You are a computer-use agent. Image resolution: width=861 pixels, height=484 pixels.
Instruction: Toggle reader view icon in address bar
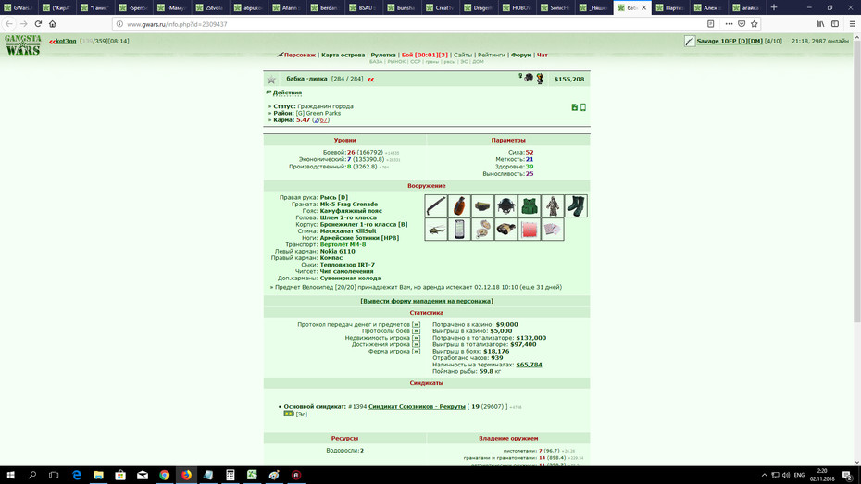coord(710,23)
